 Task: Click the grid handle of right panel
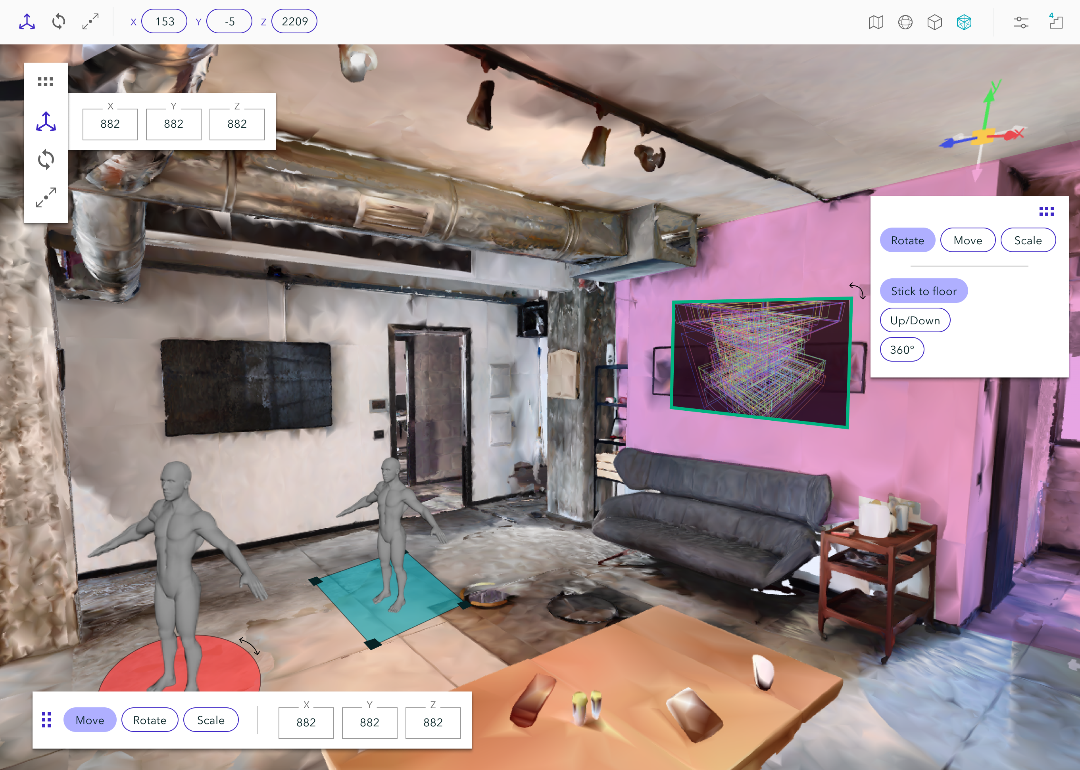click(x=1046, y=211)
